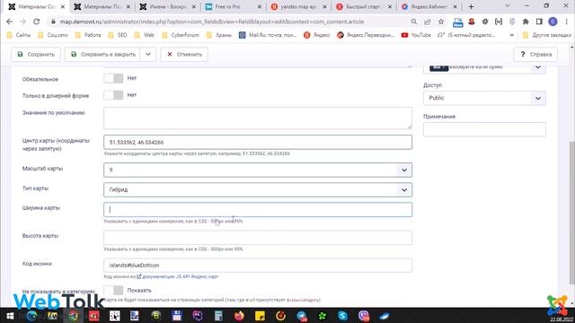Click the Ширина карты input field

pos(258,209)
